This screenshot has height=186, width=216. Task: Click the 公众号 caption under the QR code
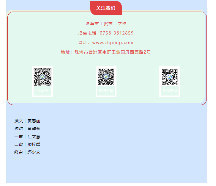(x=42, y=91)
